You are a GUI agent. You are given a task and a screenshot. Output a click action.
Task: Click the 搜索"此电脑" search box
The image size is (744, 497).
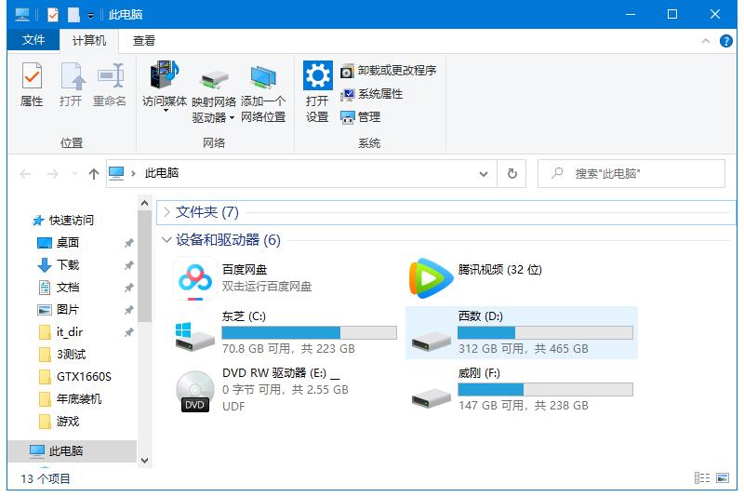click(x=631, y=174)
